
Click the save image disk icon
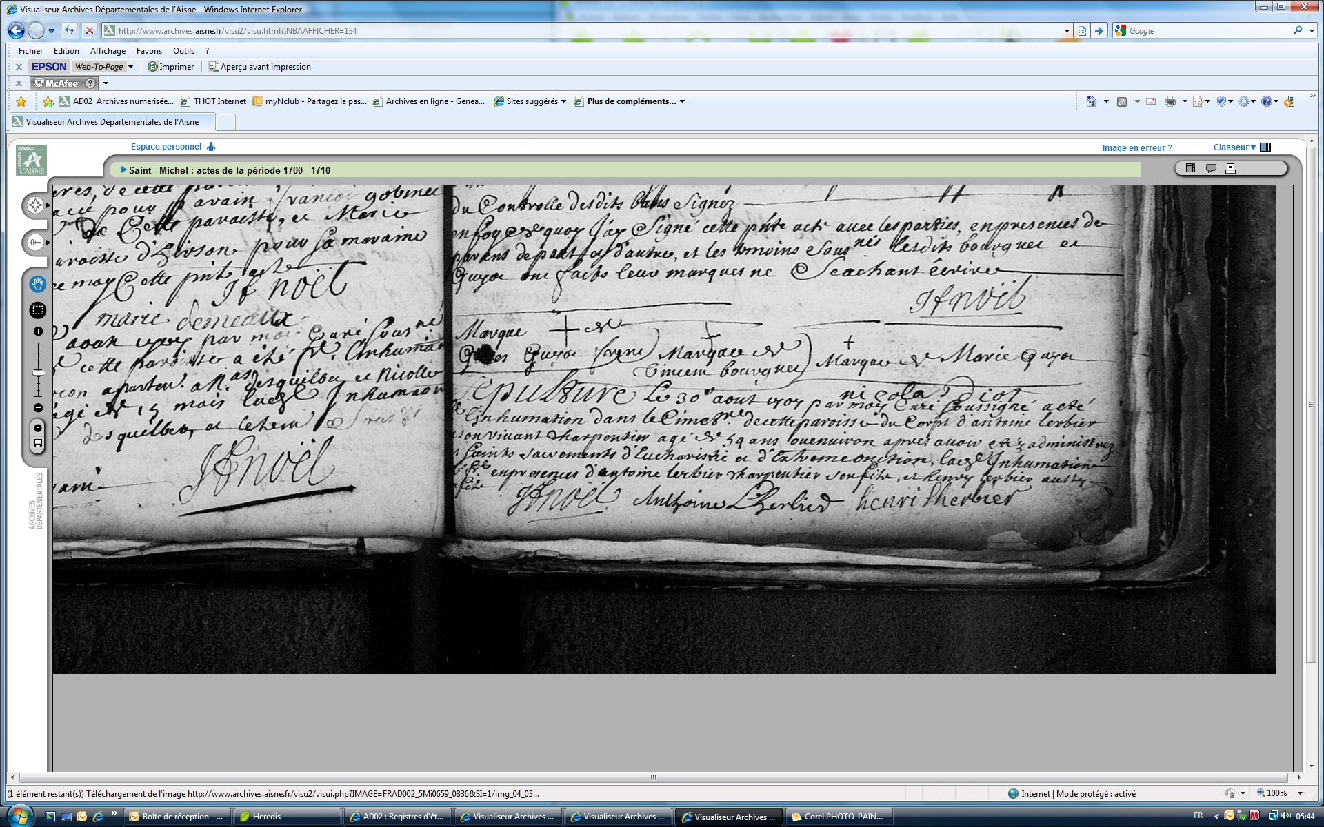pos(38,443)
